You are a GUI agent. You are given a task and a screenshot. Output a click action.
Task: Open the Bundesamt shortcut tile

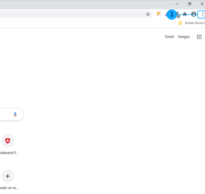tap(7, 141)
